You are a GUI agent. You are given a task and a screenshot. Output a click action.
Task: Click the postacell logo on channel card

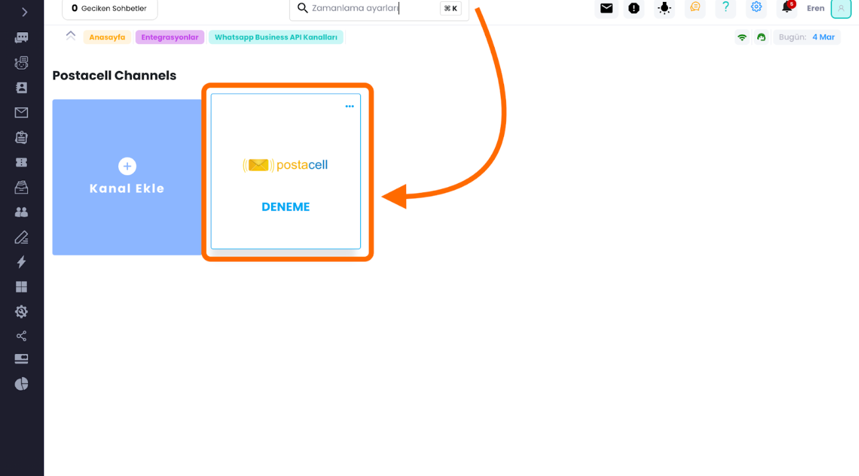click(x=285, y=165)
